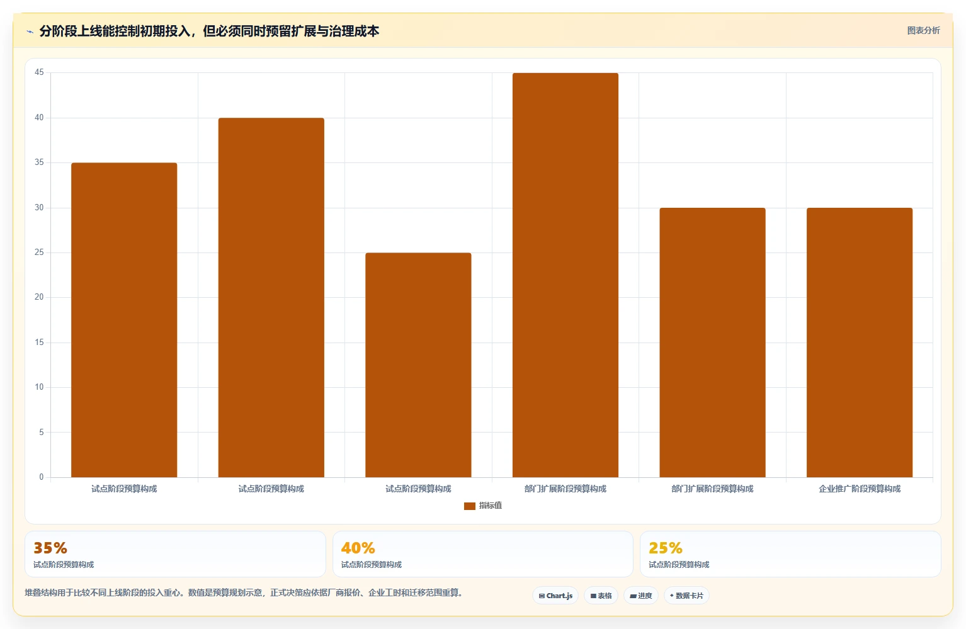Click the y-axis value 35
The width and height of the screenshot is (966, 629).
click(x=39, y=162)
